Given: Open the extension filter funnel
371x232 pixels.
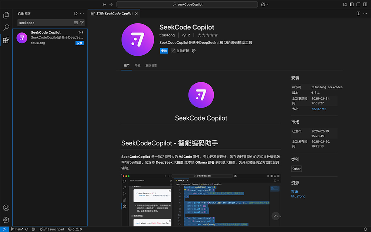Looking at the screenshot, I should (x=82, y=23).
